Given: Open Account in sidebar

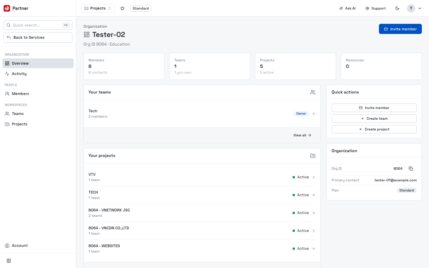Looking at the screenshot, I should pyautogui.click(x=38, y=246).
